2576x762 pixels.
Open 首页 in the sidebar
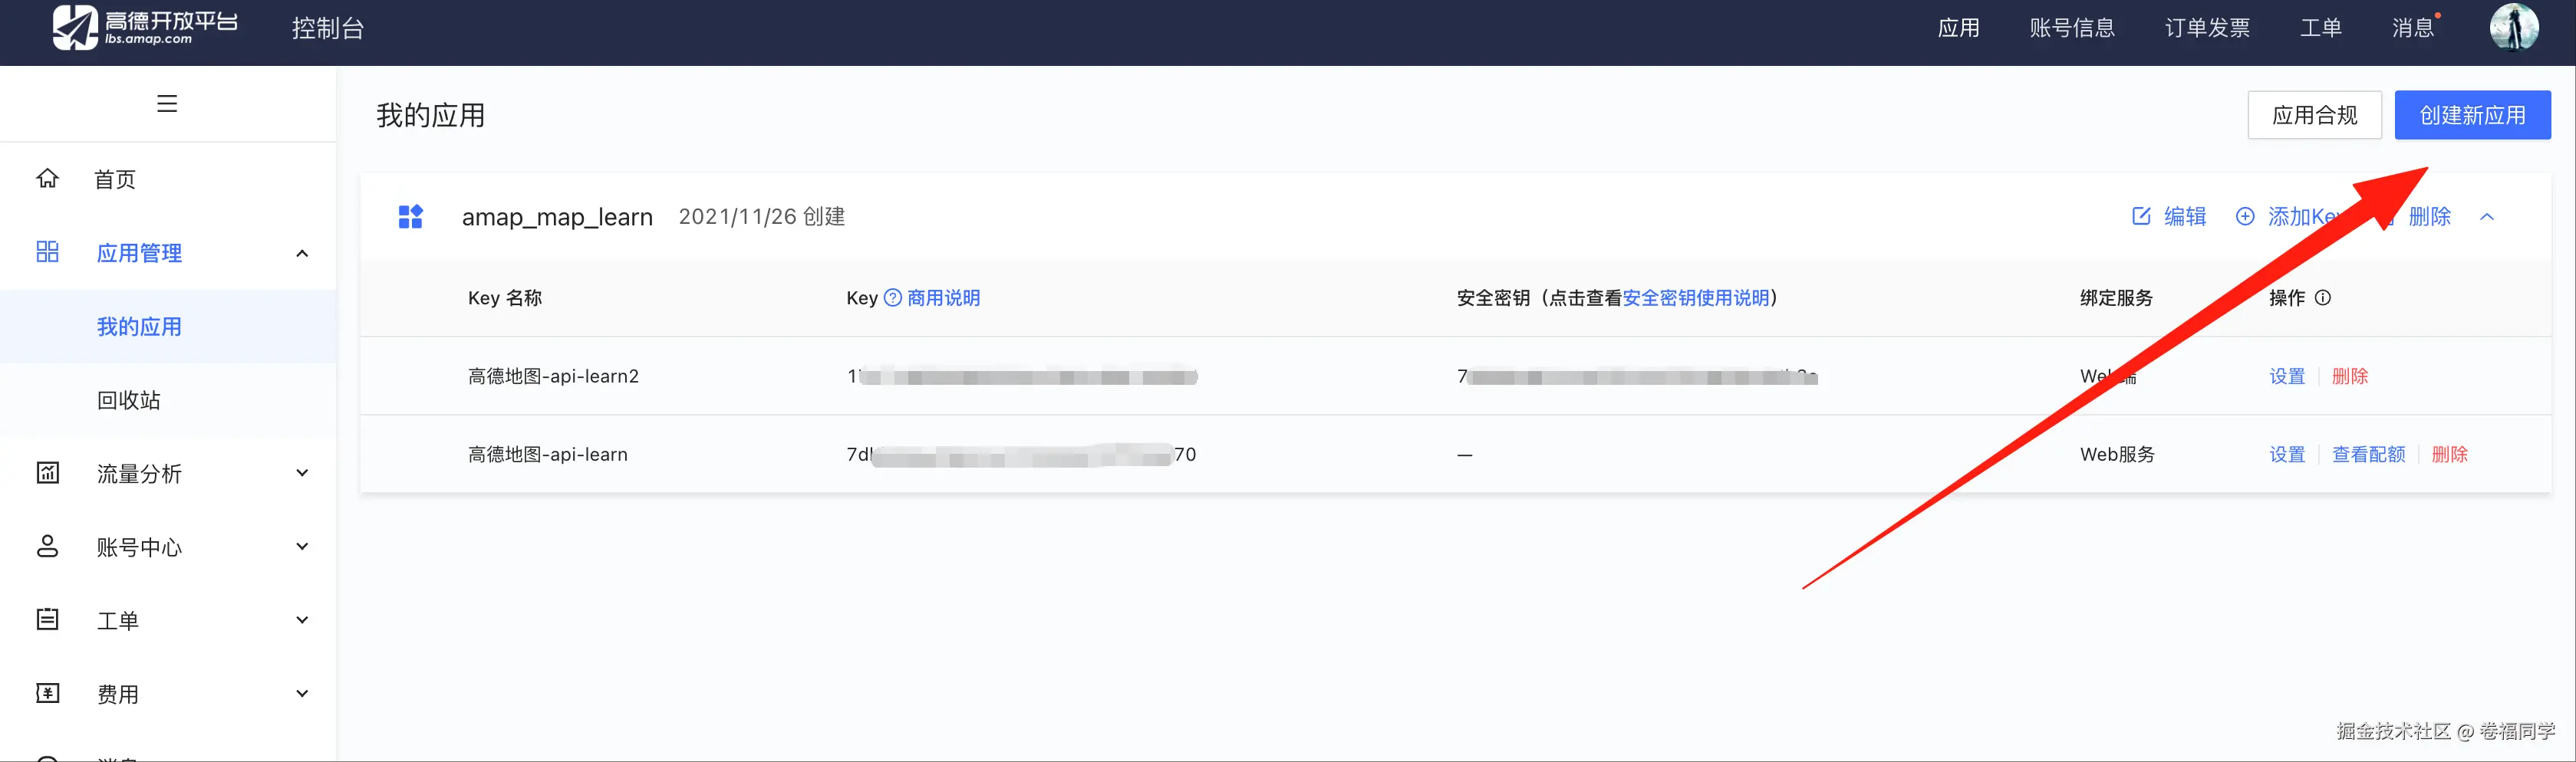coord(115,179)
